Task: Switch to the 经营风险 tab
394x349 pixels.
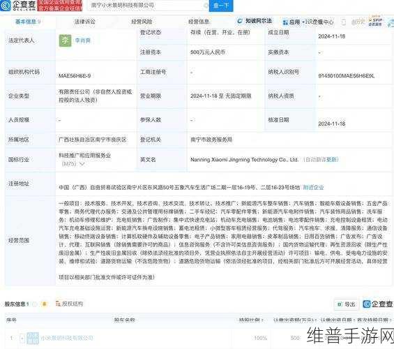Action: coord(142,22)
